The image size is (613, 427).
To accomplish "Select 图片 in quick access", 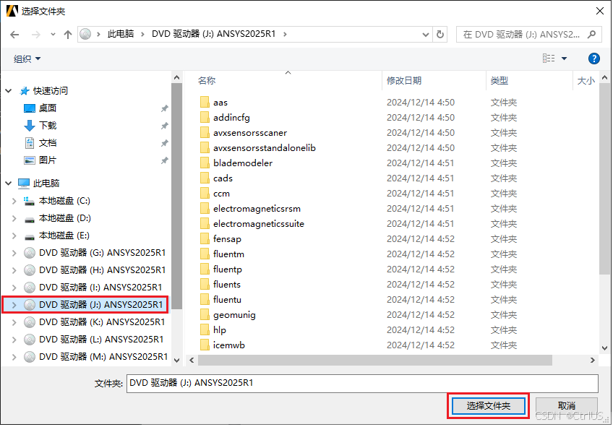I will 47,160.
